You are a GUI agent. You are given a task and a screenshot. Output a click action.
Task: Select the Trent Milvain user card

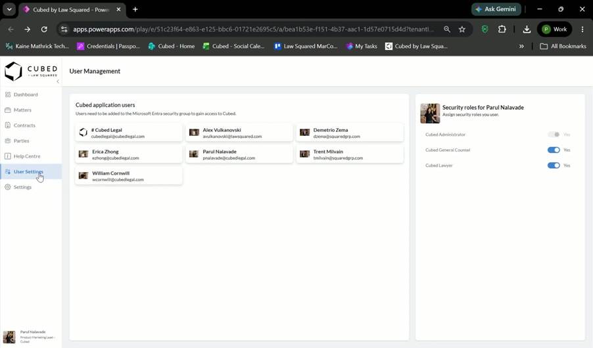pyautogui.click(x=350, y=154)
